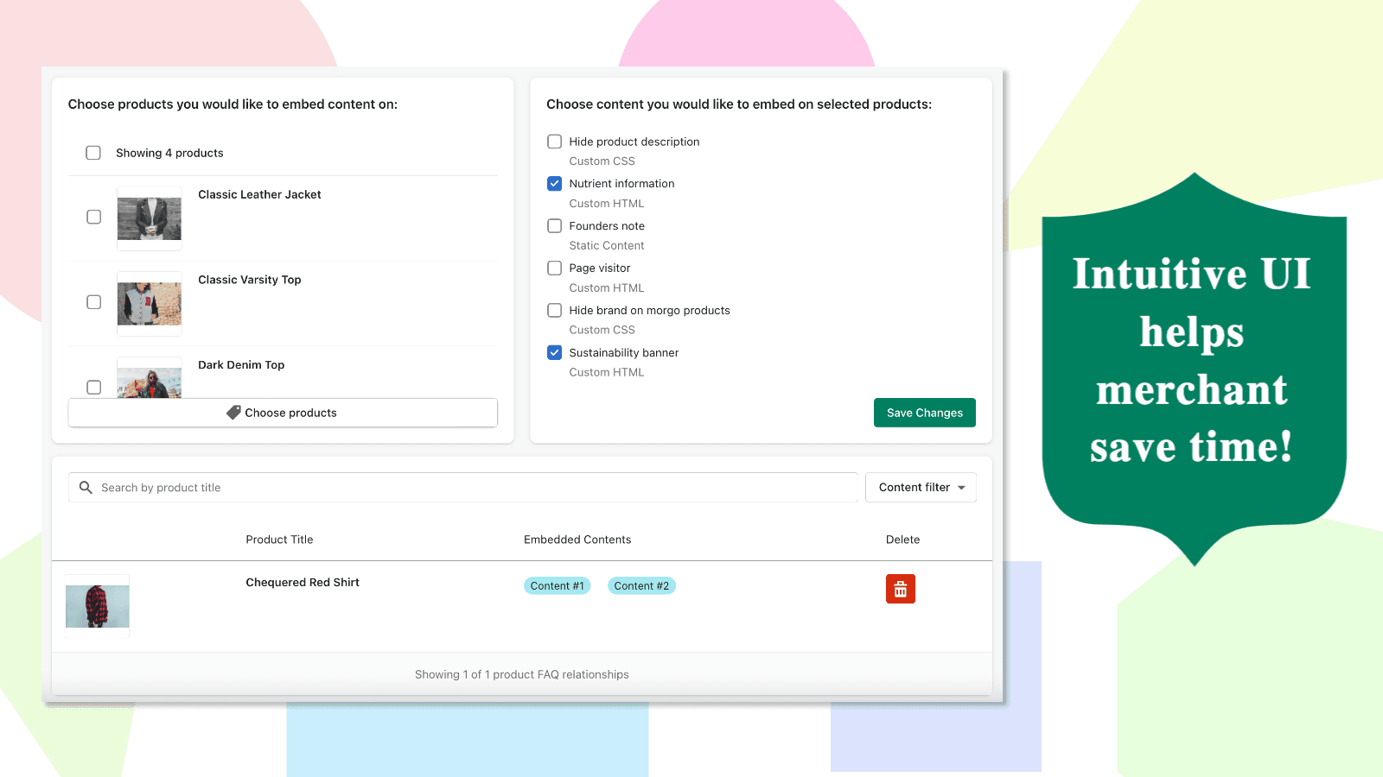This screenshot has width=1383, height=777.
Task: Open the Content filter dropdown
Action: click(920, 487)
